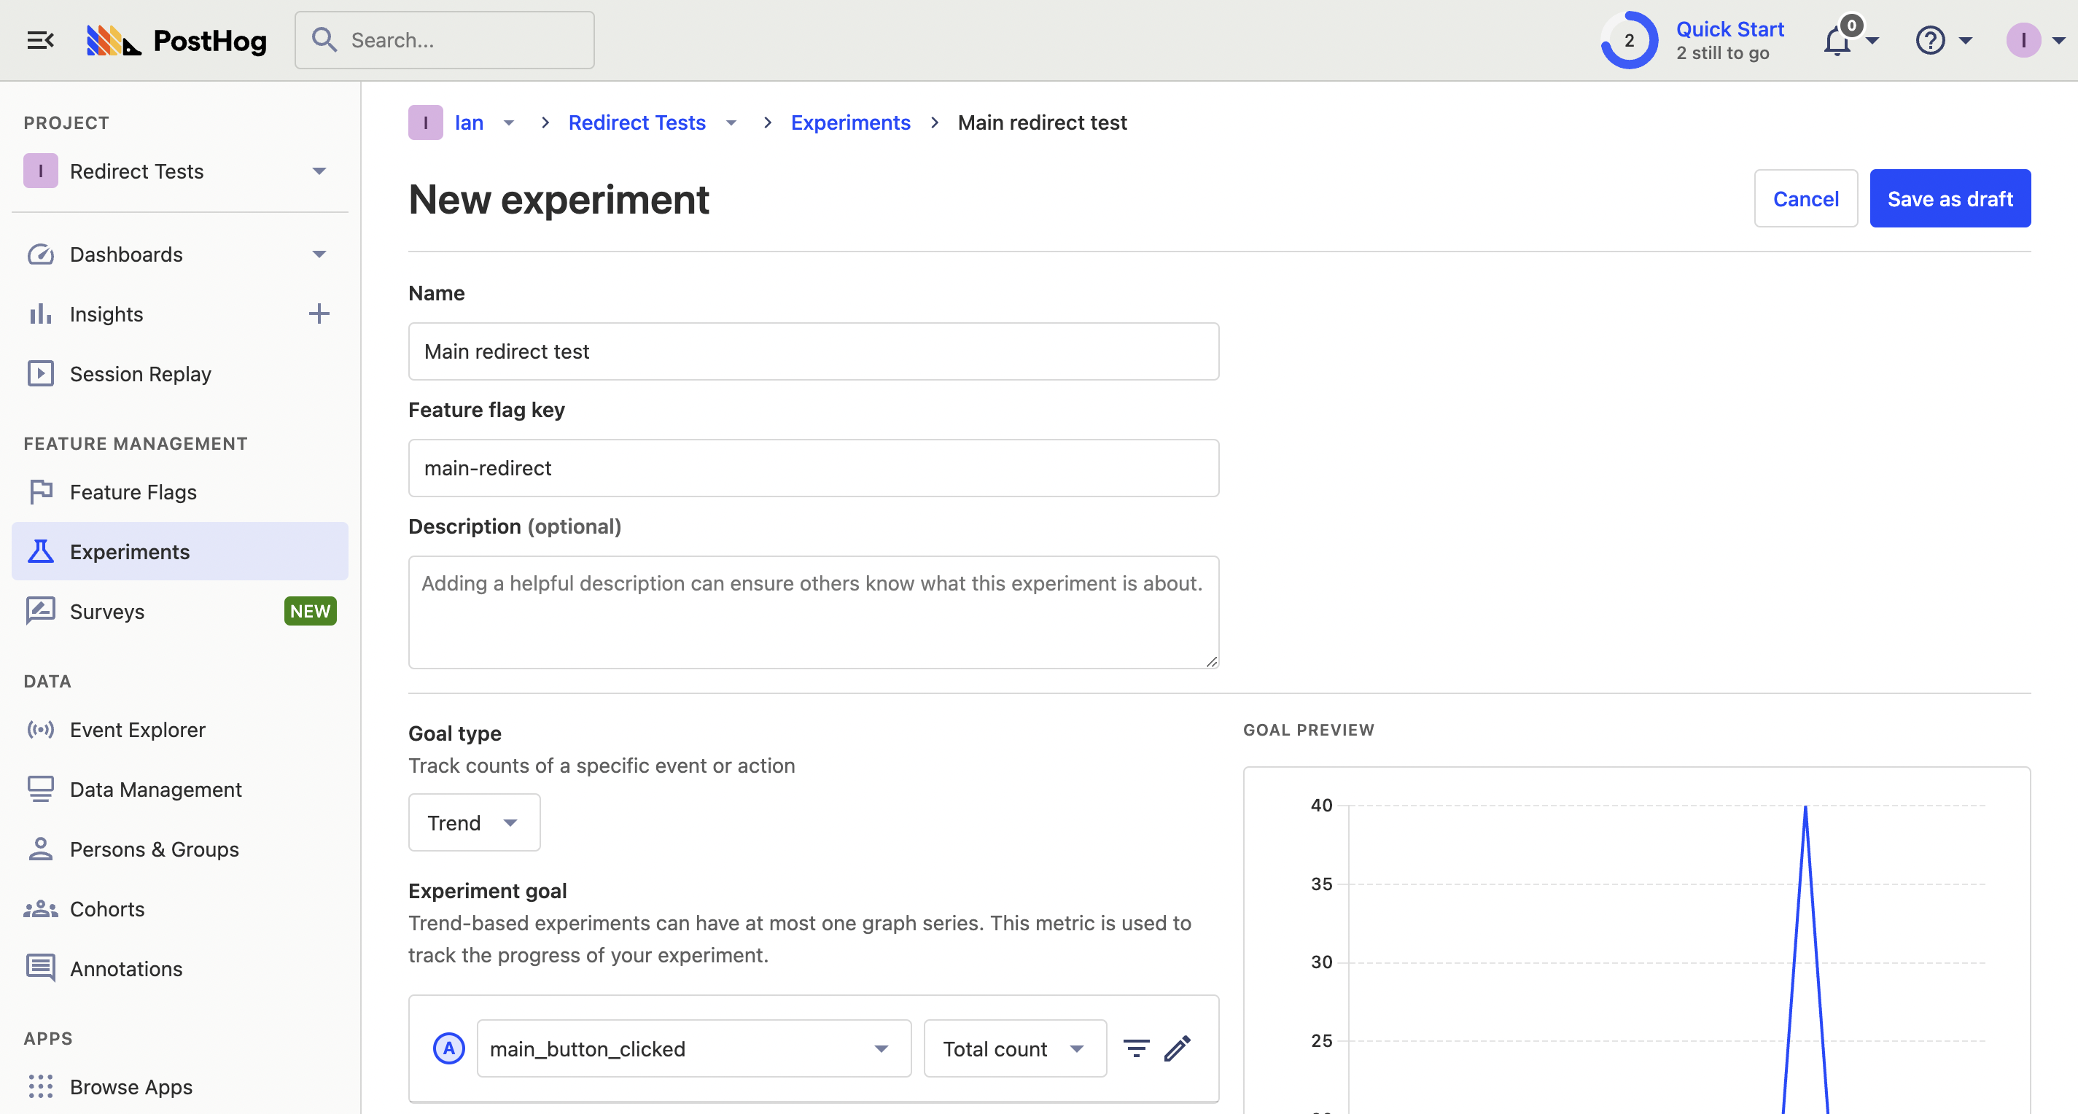Click the Cancel button

tap(1806, 198)
